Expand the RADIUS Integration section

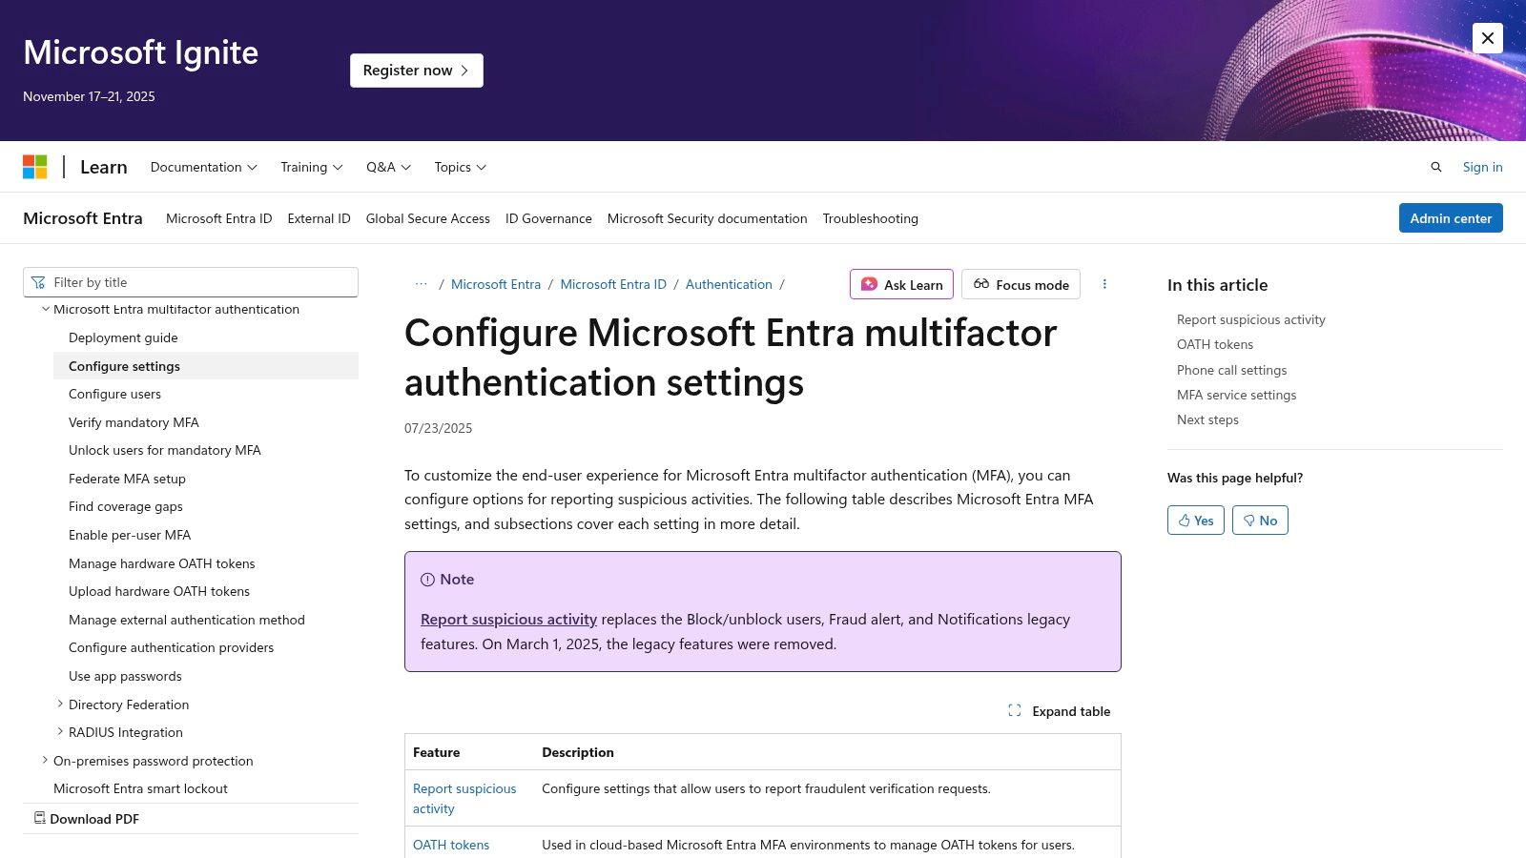point(60,731)
